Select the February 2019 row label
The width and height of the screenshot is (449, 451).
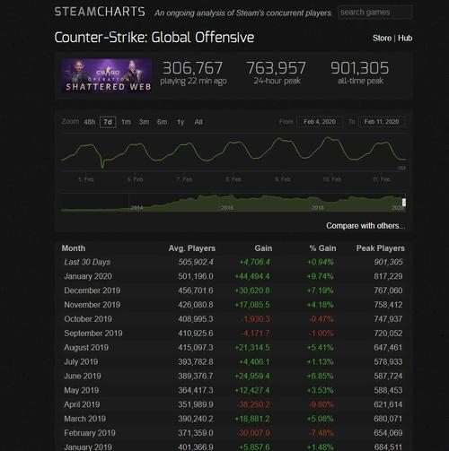90,433
